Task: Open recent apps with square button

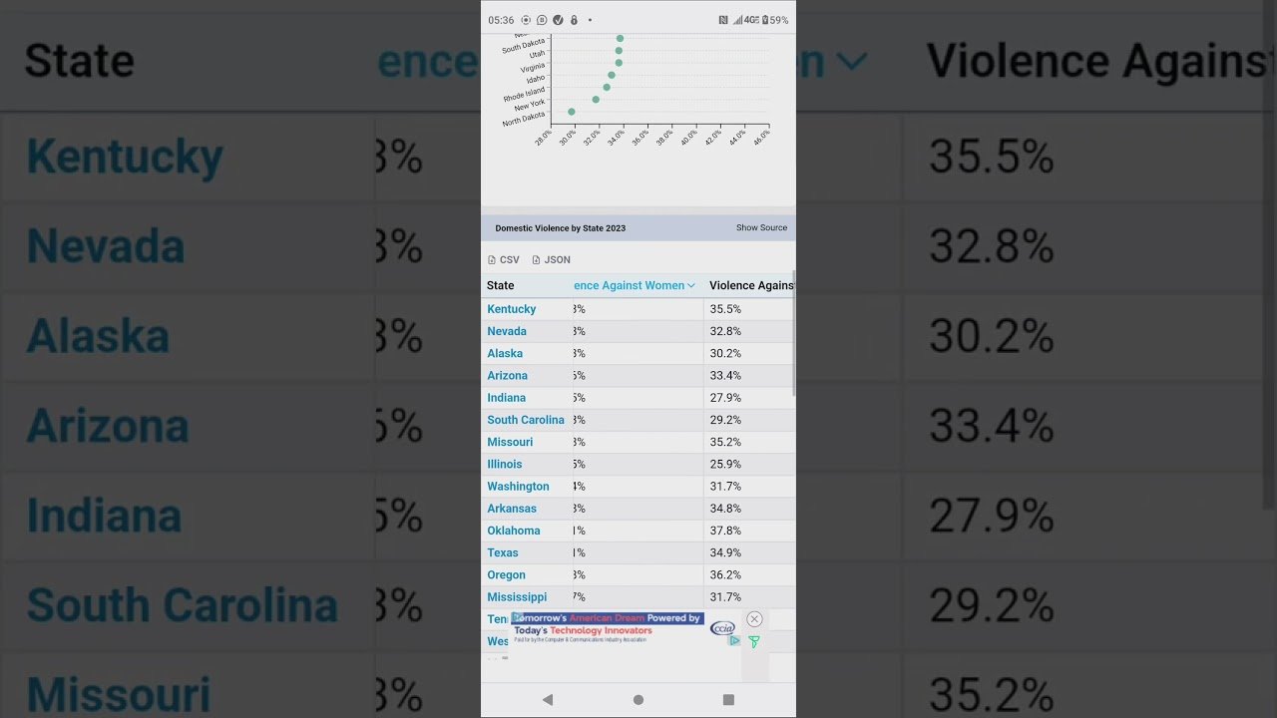Action: tap(728, 700)
